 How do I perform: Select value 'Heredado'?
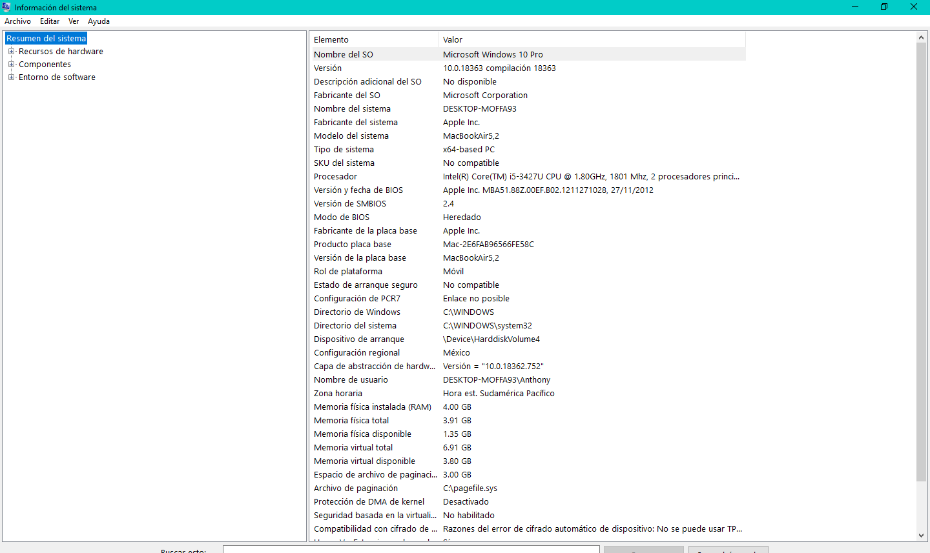462,217
